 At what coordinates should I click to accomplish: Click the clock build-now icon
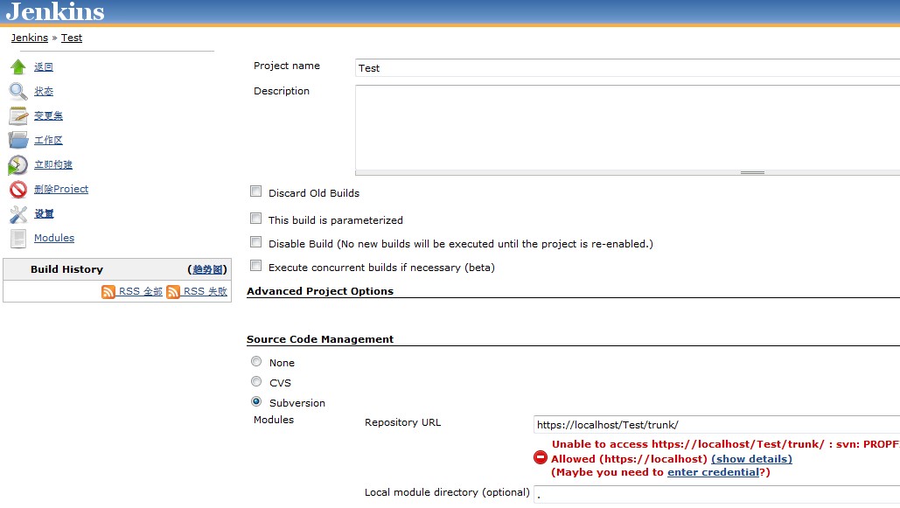click(x=17, y=164)
